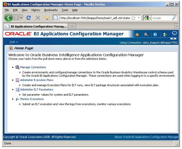This screenshot has height=149, width=182.
Task: Click the Administer Execution Plans icon
Action: [17, 80]
